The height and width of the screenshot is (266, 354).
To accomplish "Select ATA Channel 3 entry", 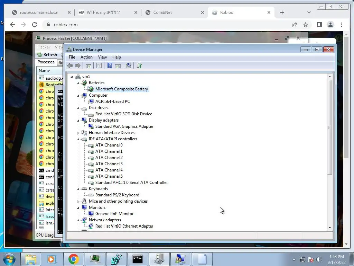I will pyautogui.click(x=109, y=164).
